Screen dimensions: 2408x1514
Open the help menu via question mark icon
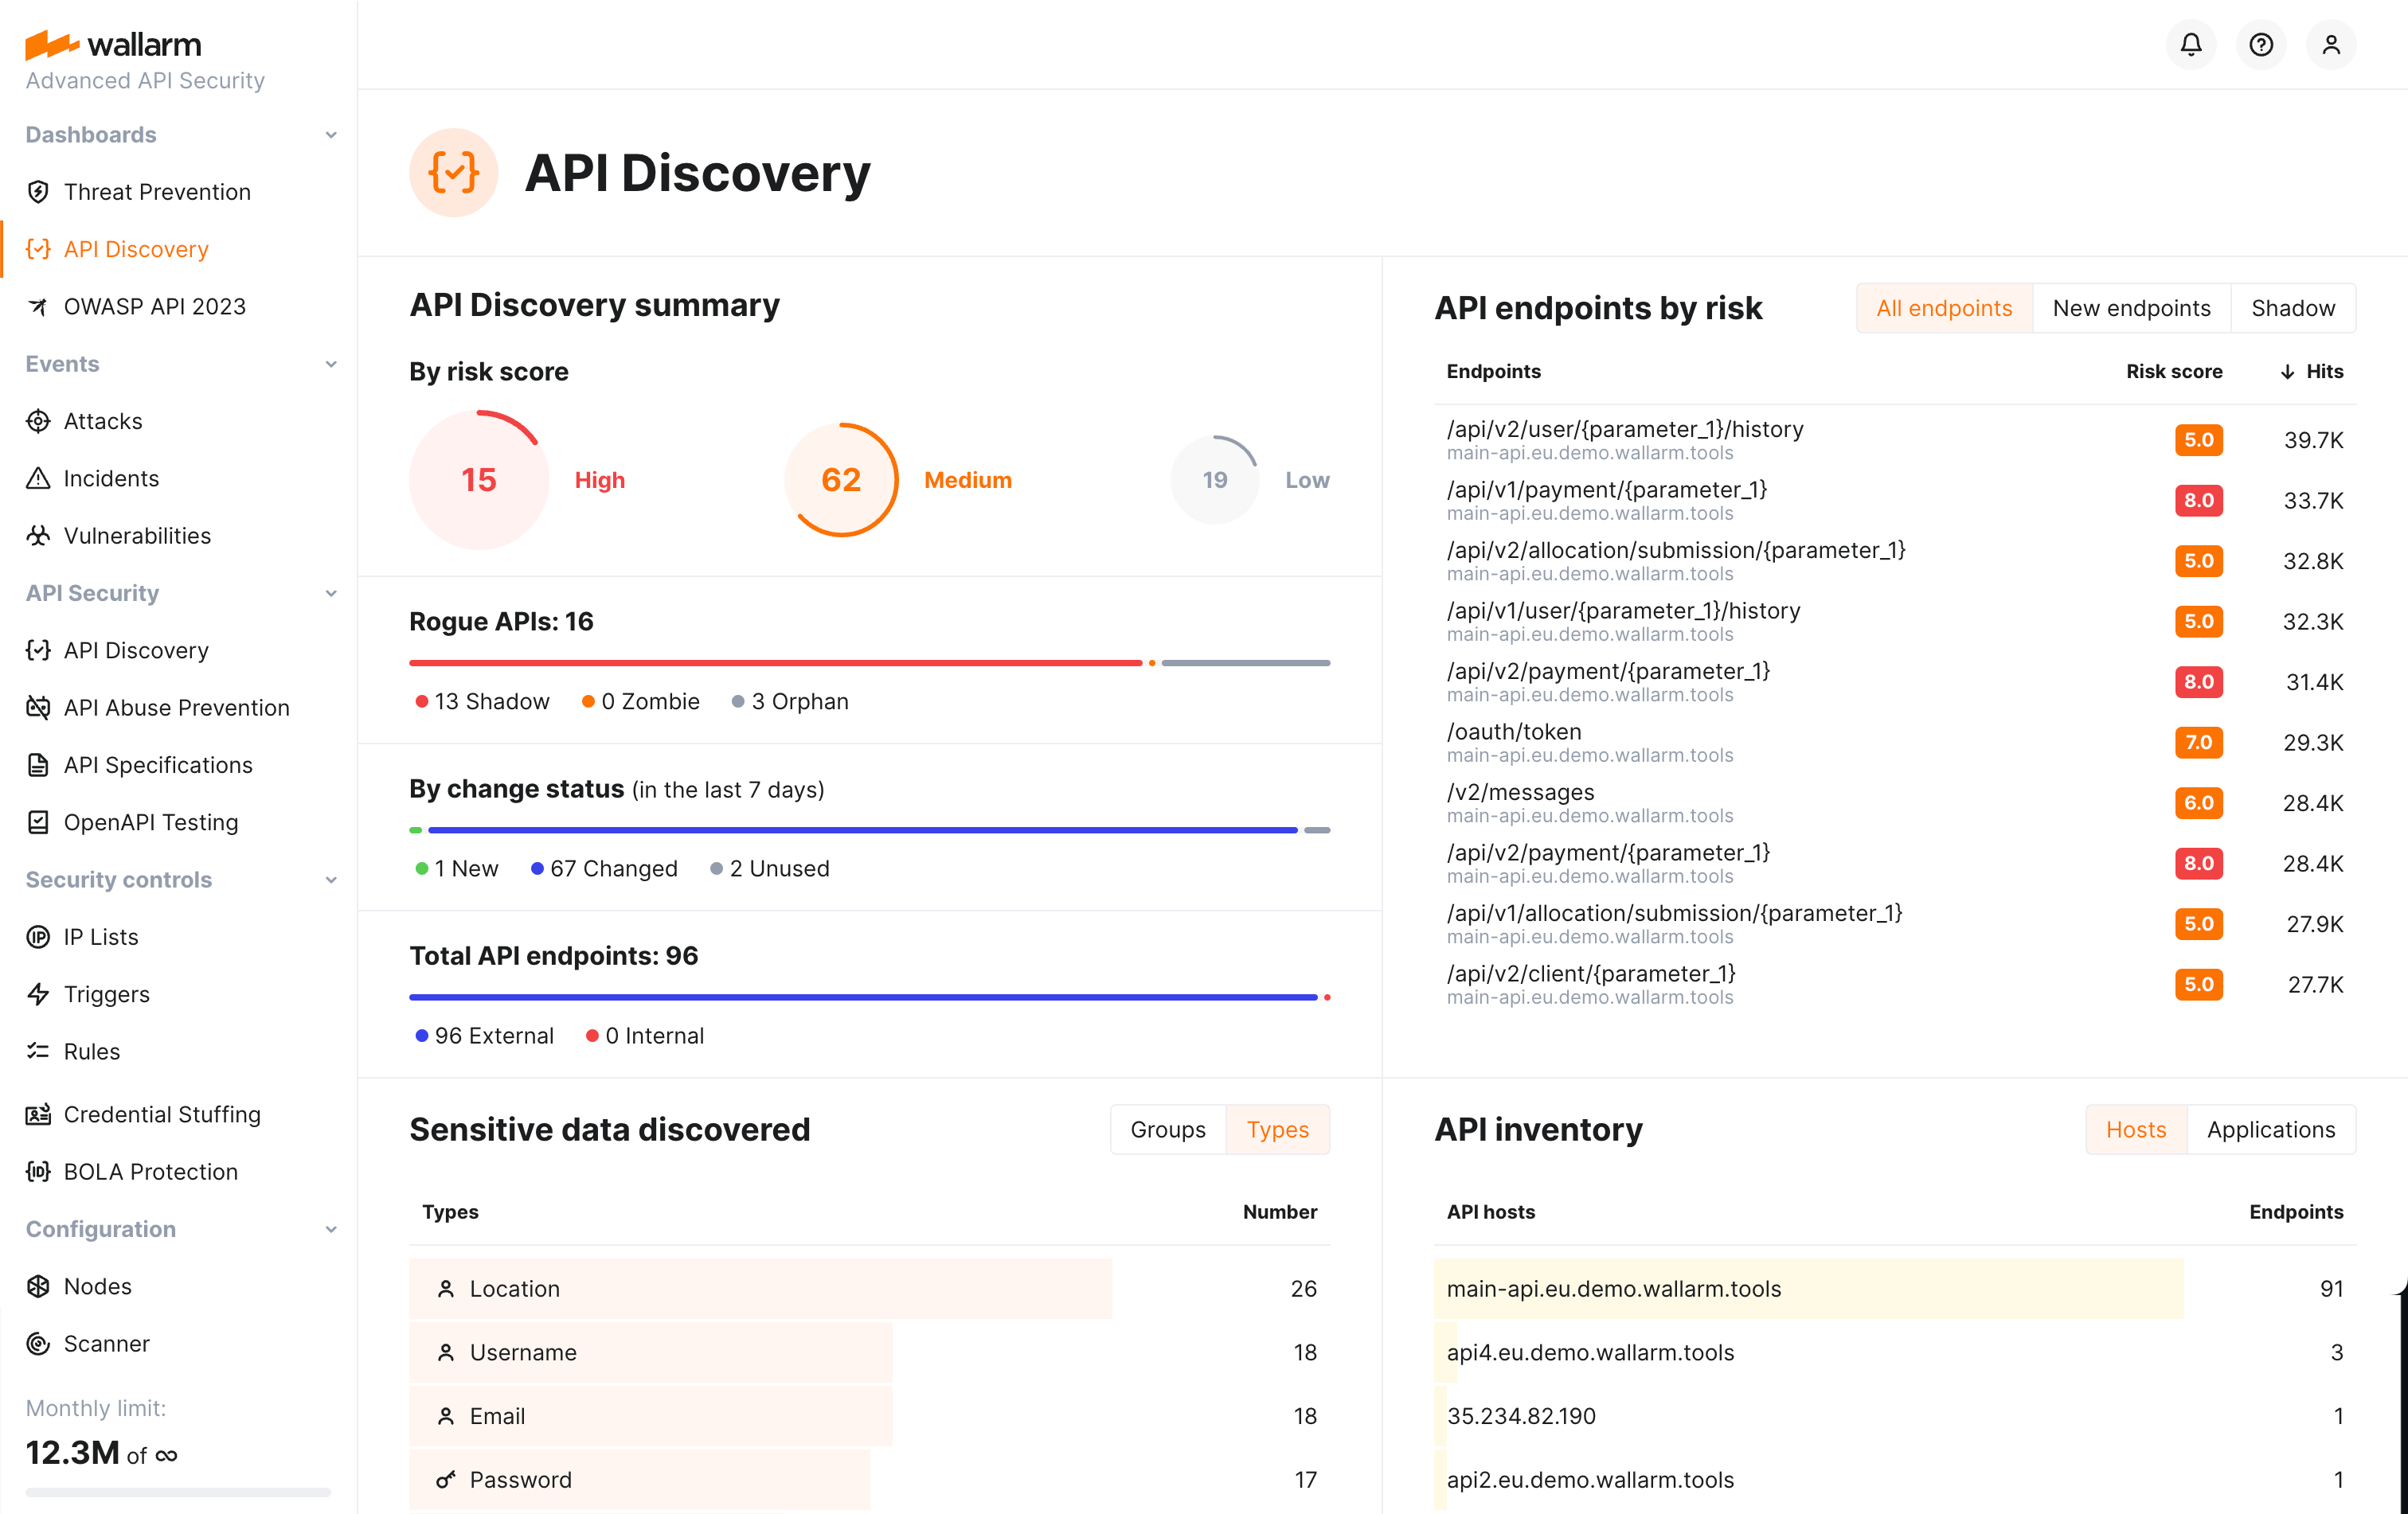coord(2260,44)
